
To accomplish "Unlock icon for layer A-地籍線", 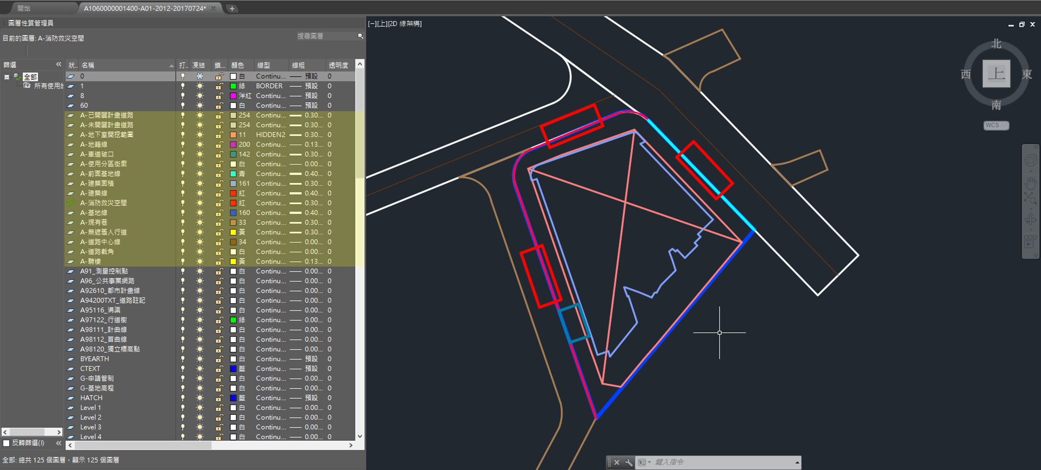I will click(x=219, y=145).
